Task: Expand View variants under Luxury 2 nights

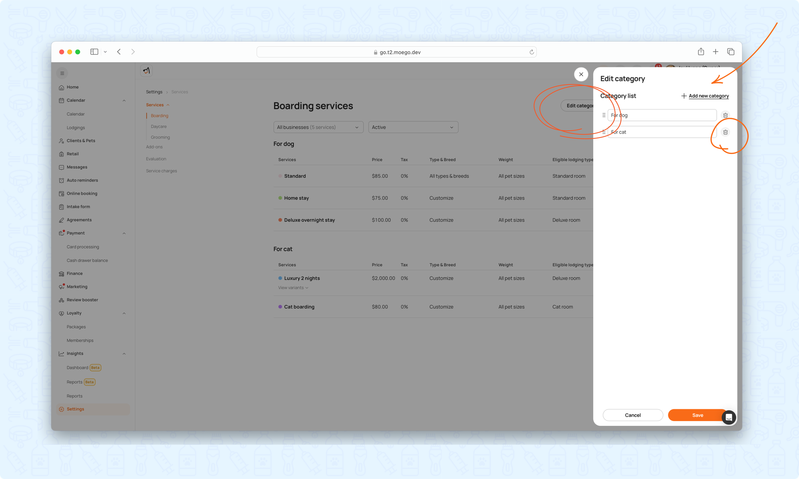Action: (293, 288)
